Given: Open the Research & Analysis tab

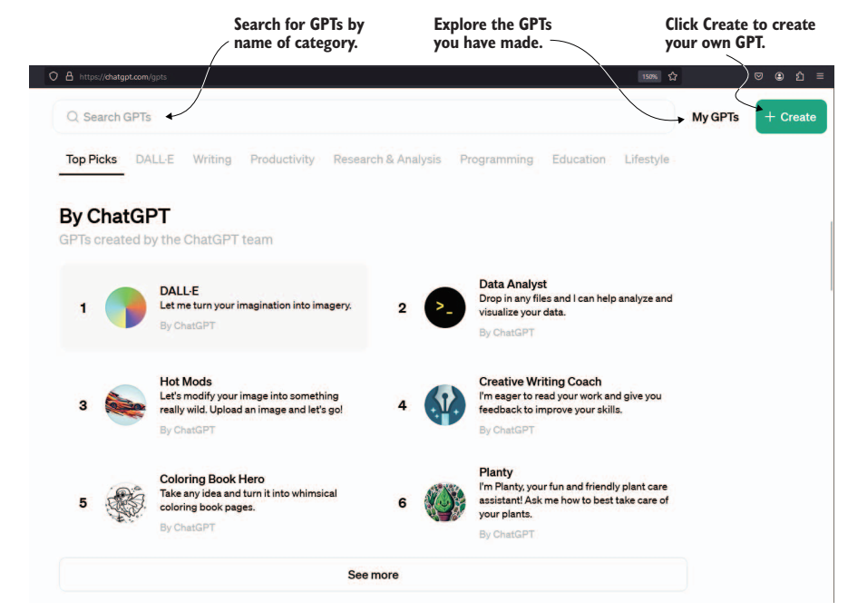Looking at the screenshot, I should [x=387, y=160].
